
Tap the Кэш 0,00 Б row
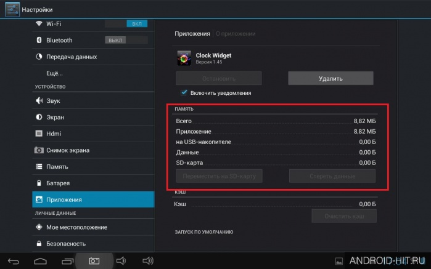pos(275,204)
